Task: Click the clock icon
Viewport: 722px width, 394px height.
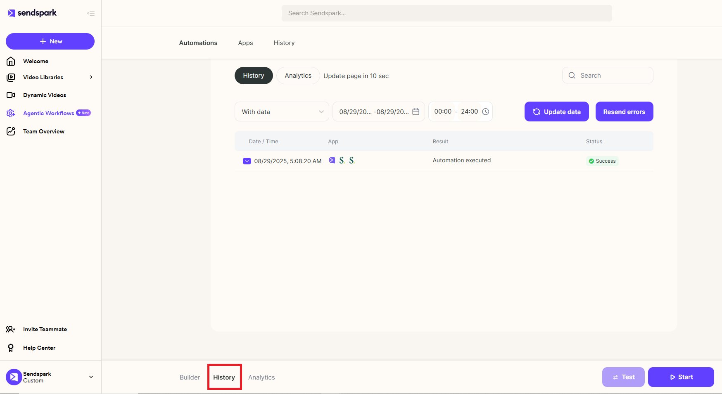Action: click(486, 112)
